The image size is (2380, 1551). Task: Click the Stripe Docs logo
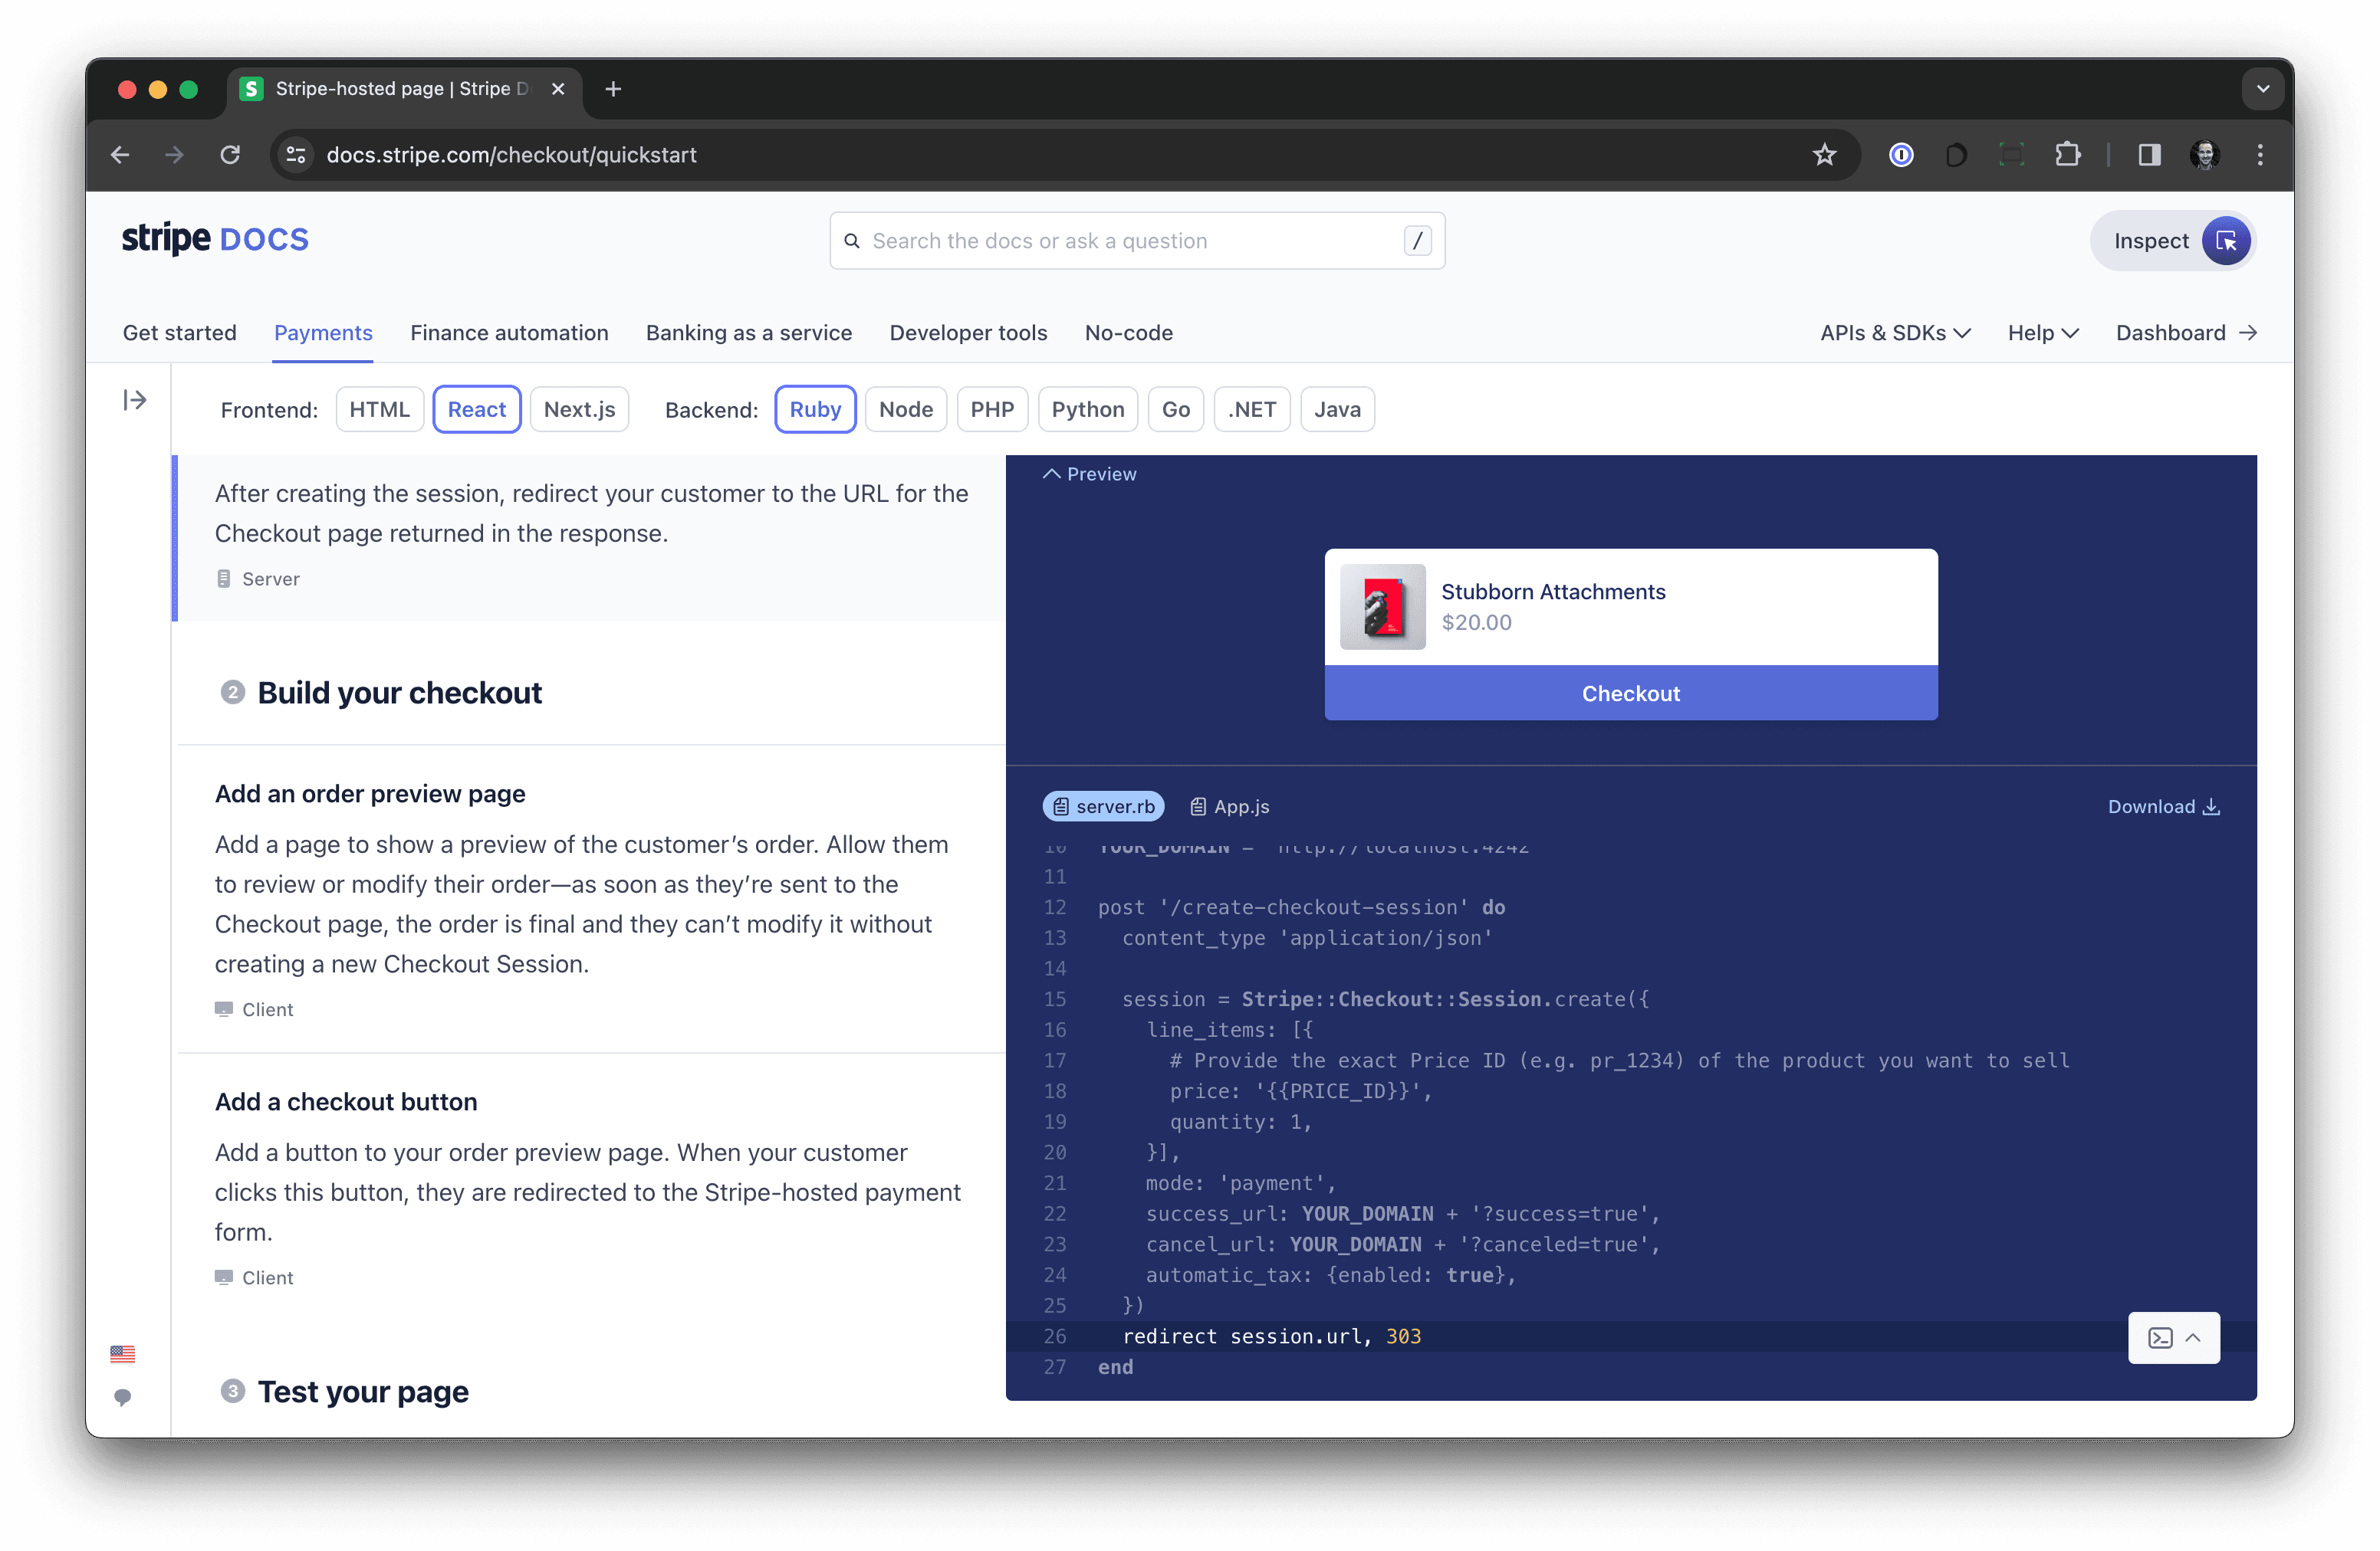215,240
